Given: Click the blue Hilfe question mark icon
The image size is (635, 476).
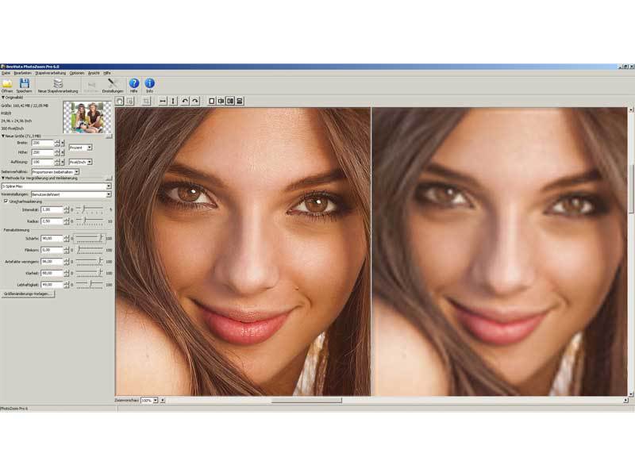Looking at the screenshot, I should tap(134, 83).
